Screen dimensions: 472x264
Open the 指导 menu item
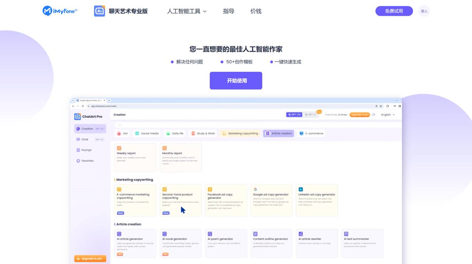(x=229, y=11)
